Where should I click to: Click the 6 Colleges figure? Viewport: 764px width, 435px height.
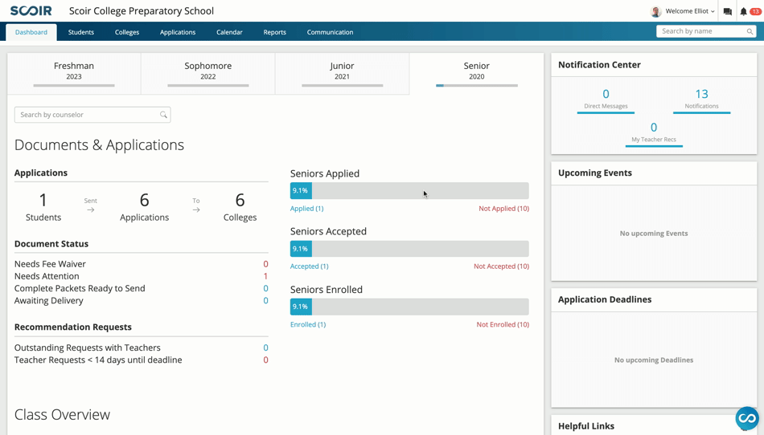[240, 207]
